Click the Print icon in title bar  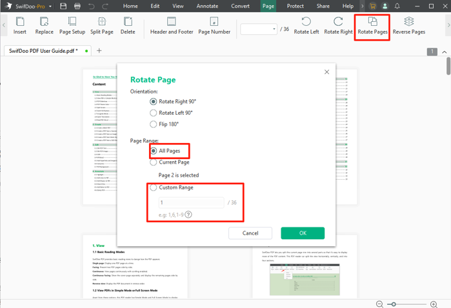(x=77, y=6)
